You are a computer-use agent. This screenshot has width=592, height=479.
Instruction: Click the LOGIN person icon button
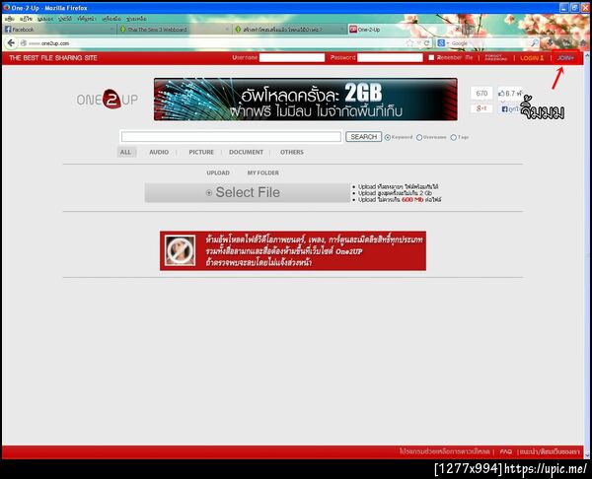pos(532,58)
